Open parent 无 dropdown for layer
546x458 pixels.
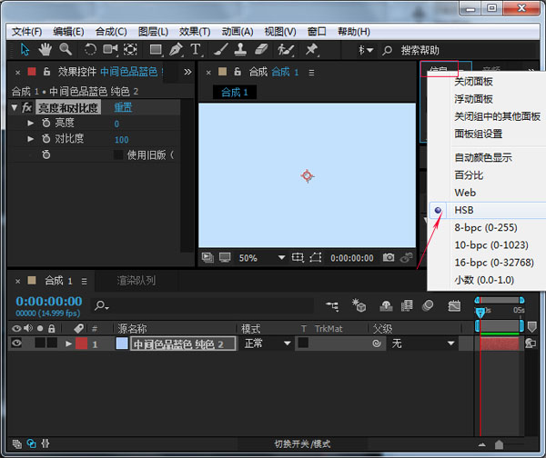423,343
